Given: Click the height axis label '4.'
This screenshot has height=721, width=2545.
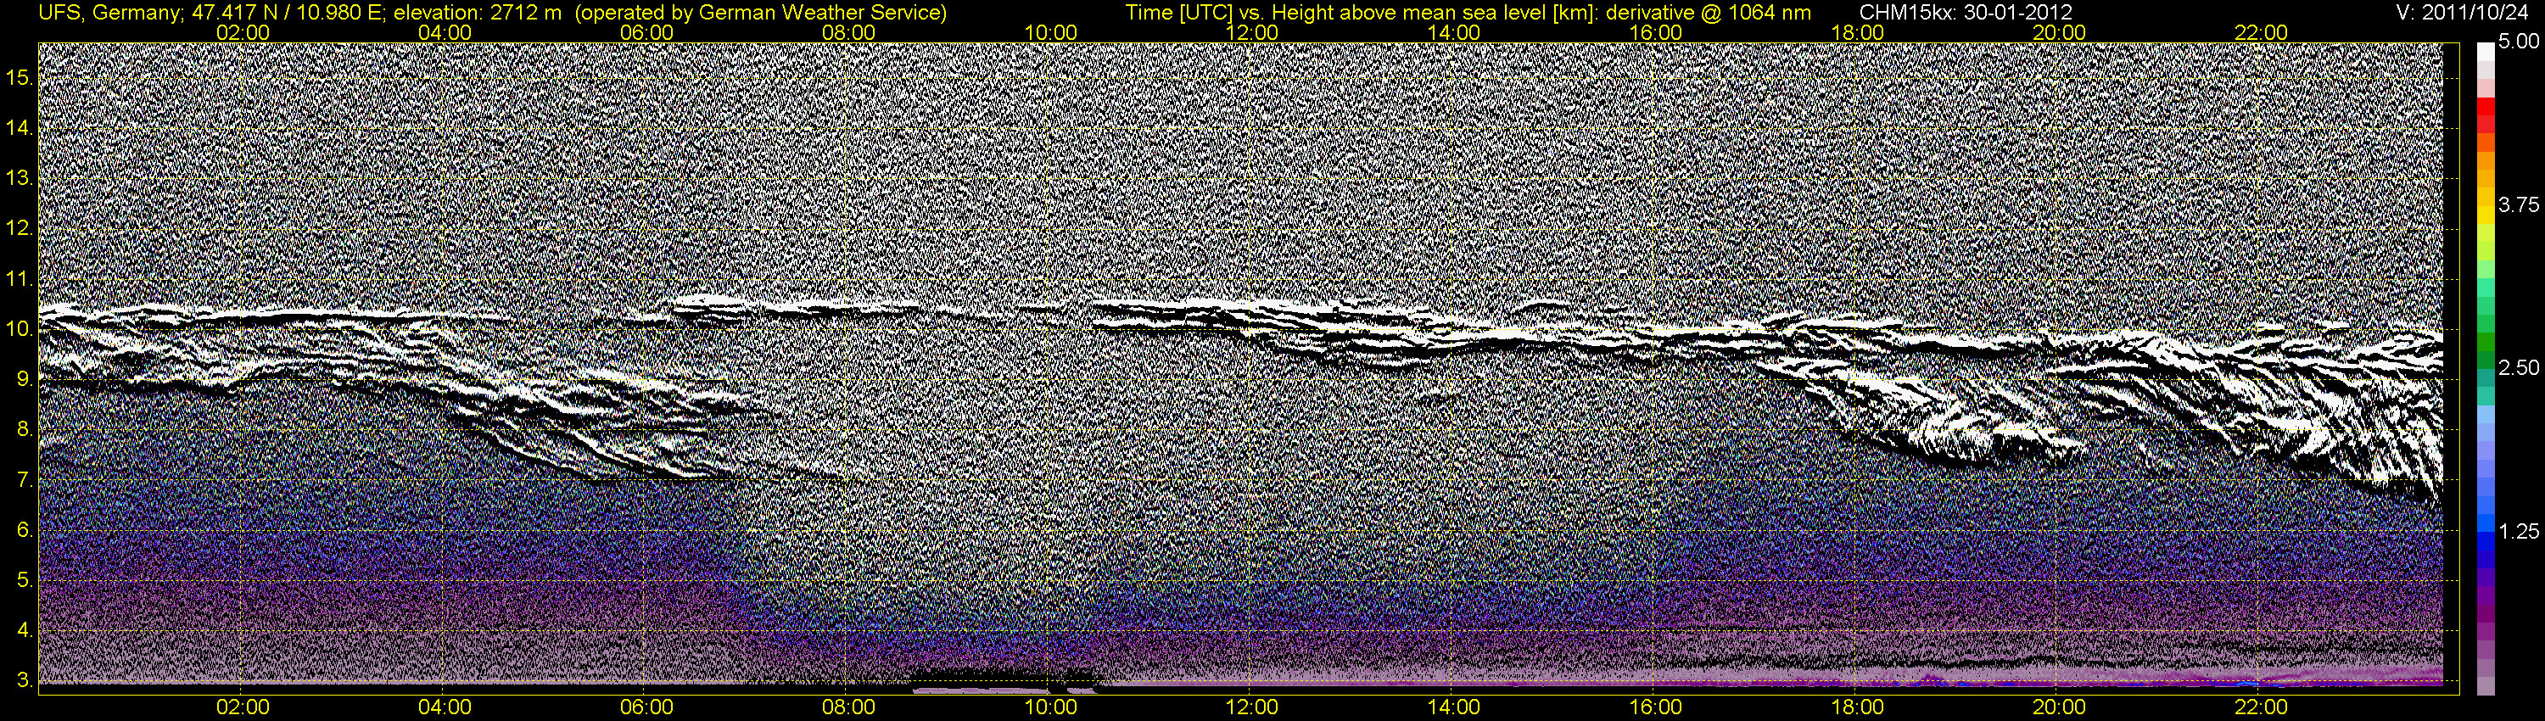Looking at the screenshot, I should [25, 631].
